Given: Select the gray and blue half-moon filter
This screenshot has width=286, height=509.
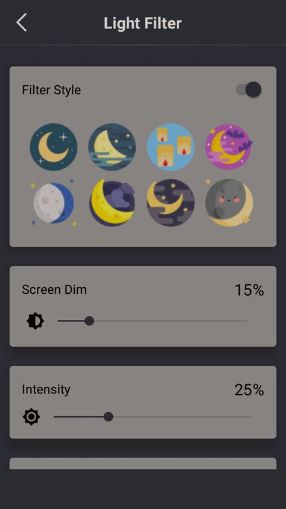Looking at the screenshot, I should click(x=54, y=203).
